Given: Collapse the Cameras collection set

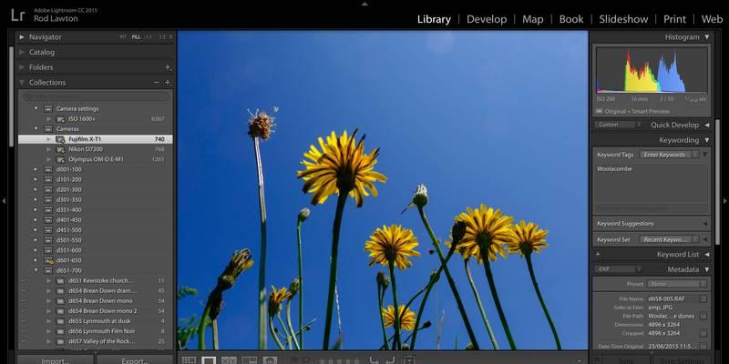Looking at the screenshot, I should pyautogui.click(x=36, y=129).
